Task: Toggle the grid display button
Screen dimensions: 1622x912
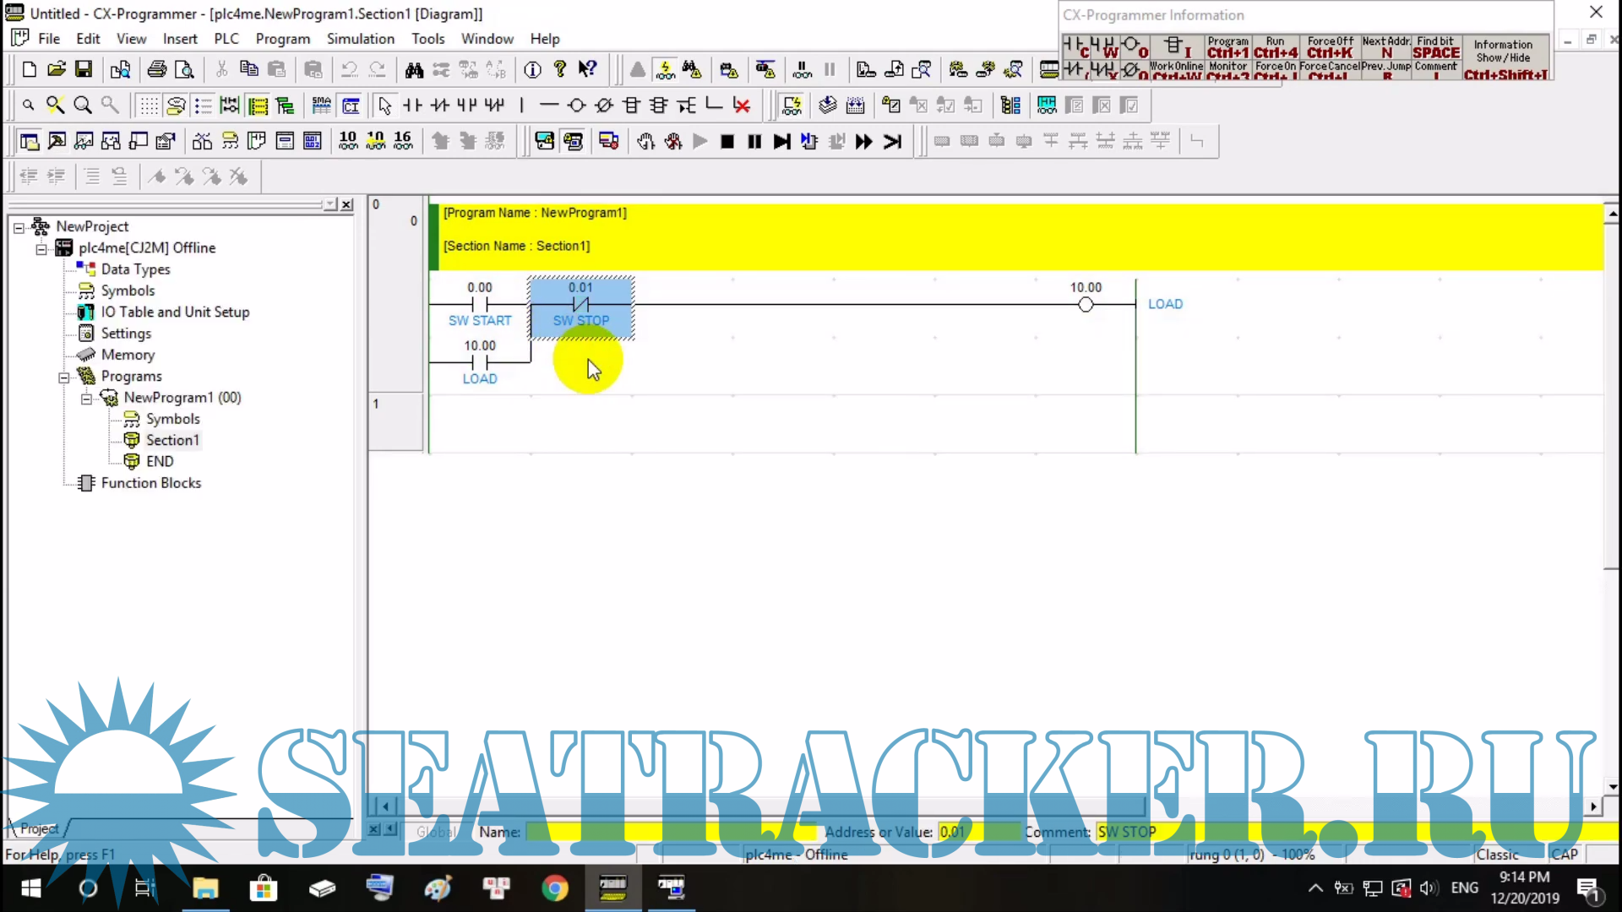Action: 149,106
